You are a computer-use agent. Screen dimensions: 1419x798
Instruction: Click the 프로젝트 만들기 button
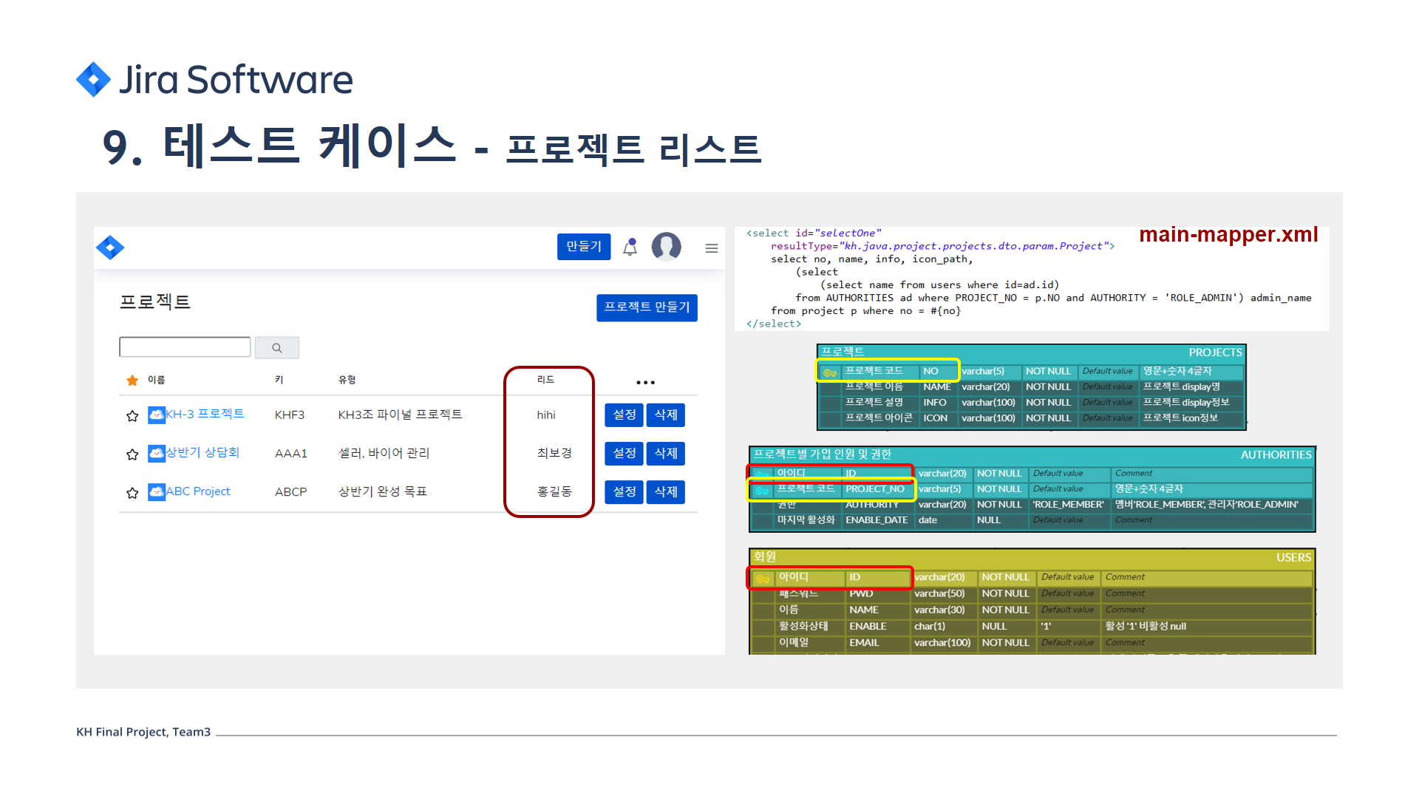click(647, 307)
